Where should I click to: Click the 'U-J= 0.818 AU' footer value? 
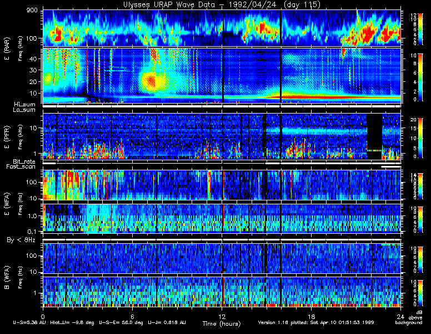(x=167, y=322)
